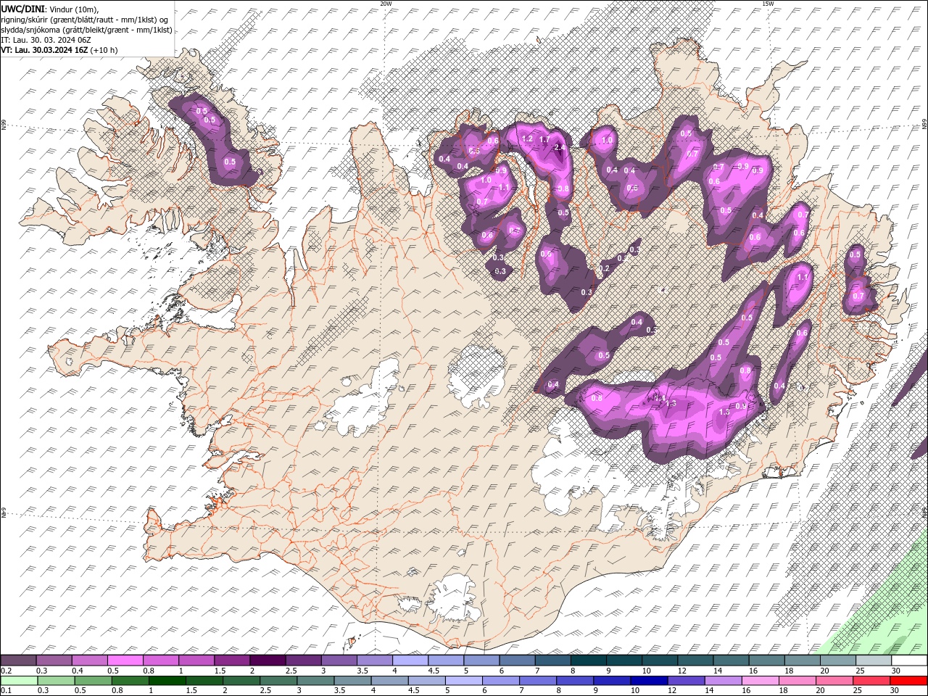
Task: Click the '1.2' precipitation value on the map
Action: pyautogui.click(x=527, y=138)
